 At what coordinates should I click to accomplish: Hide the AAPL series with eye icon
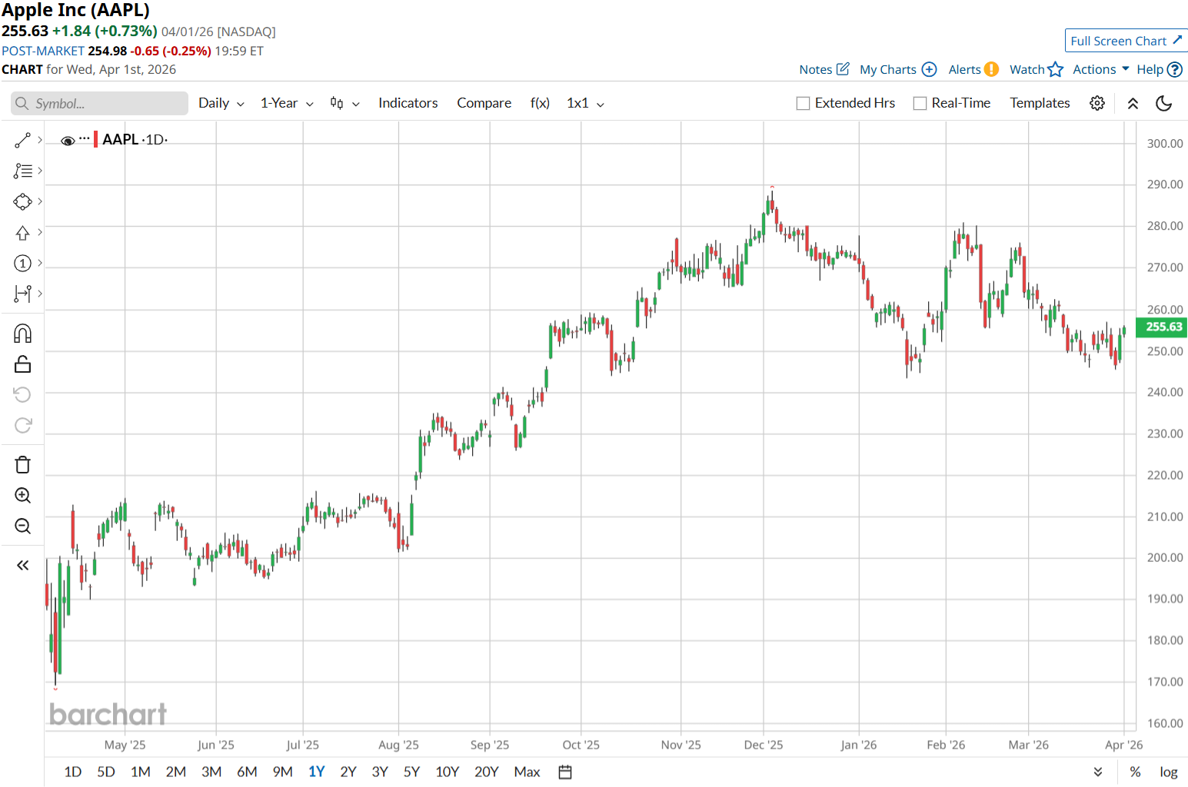(x=68, y=141)
